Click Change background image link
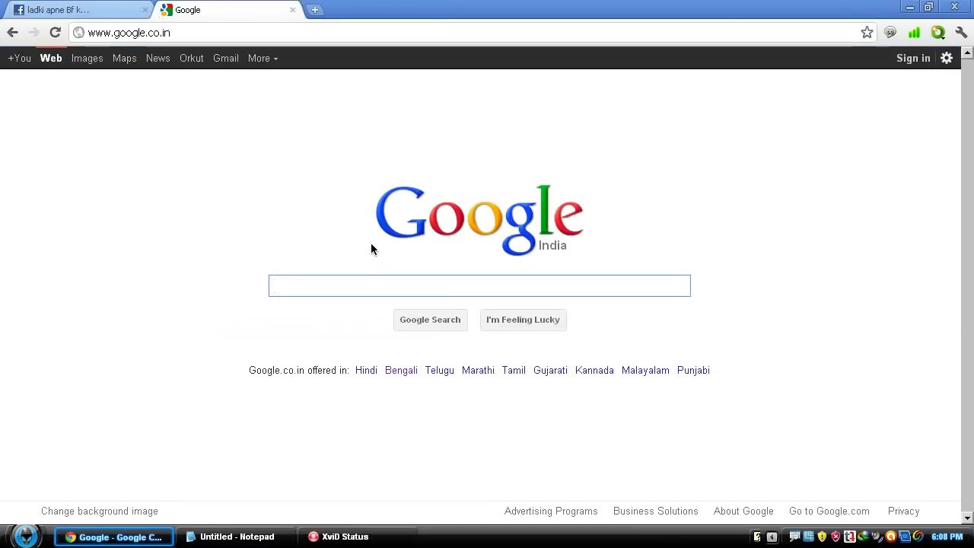The width and height of the screenshot is (974, 548). click(x=100, y=511)
